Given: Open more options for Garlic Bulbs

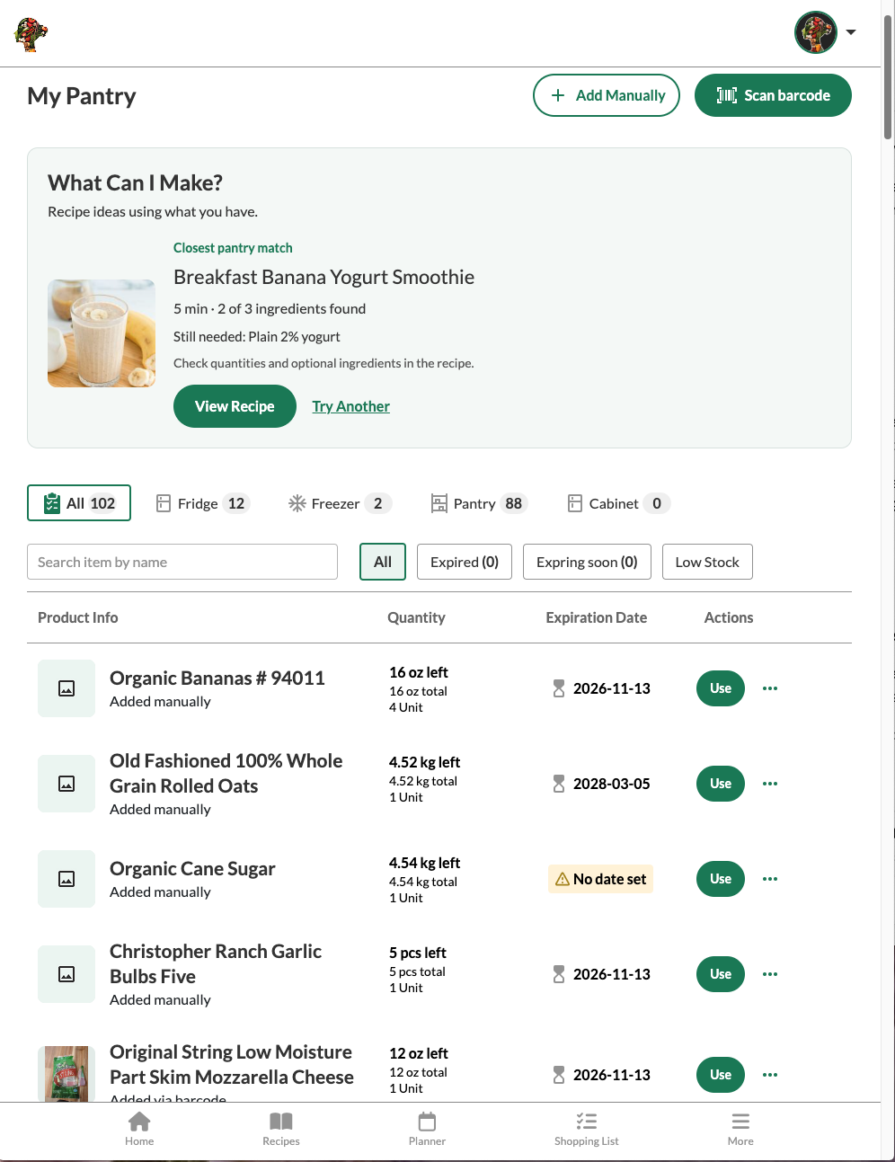Looking at the screenshot, I should [x=770, y=974].
